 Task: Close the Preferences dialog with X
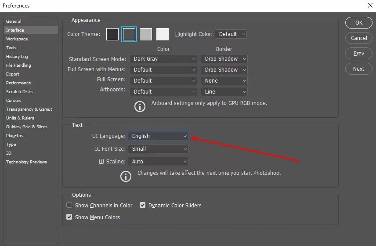(x=370, y=5)
